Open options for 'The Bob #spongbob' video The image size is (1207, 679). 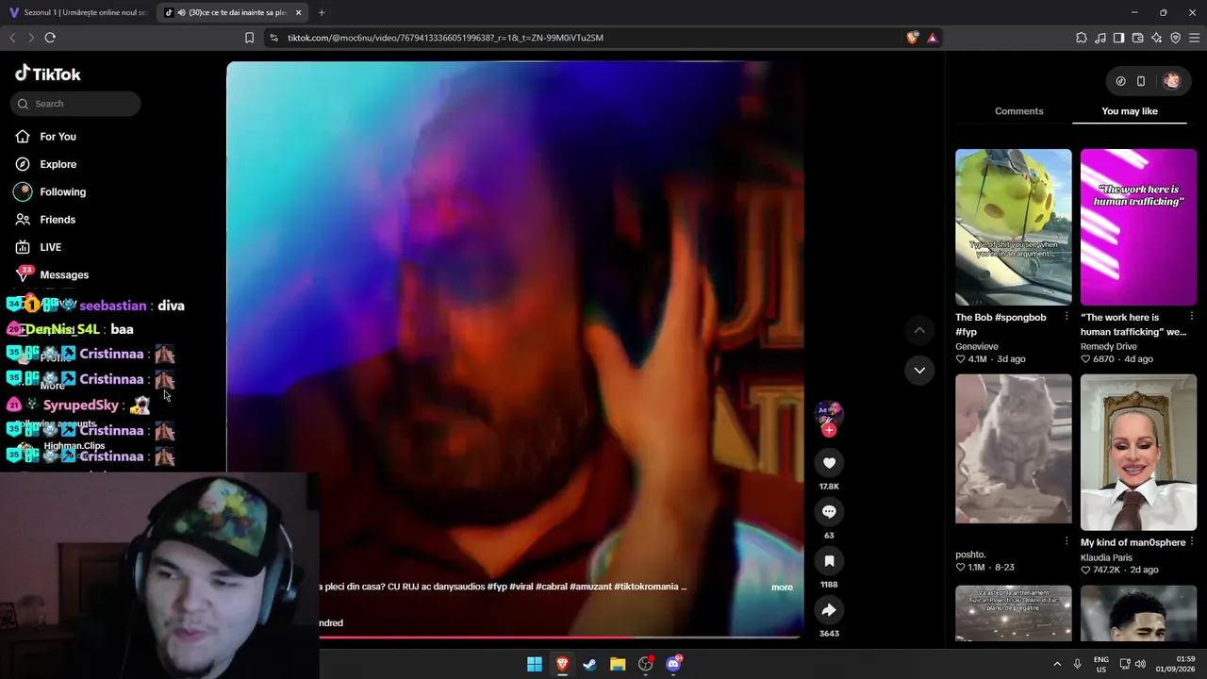click(x=1066, y=316)
